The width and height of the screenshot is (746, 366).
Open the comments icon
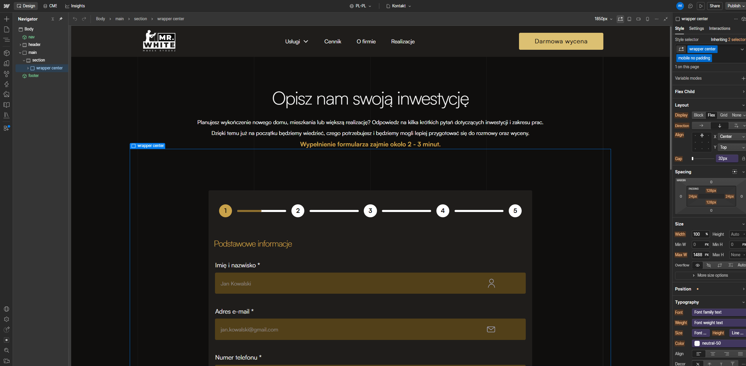coord(690,6)
